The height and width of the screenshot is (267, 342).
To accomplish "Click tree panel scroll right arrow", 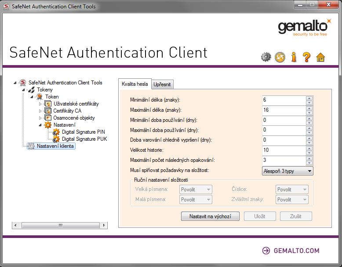I will [x=104, y=225].
